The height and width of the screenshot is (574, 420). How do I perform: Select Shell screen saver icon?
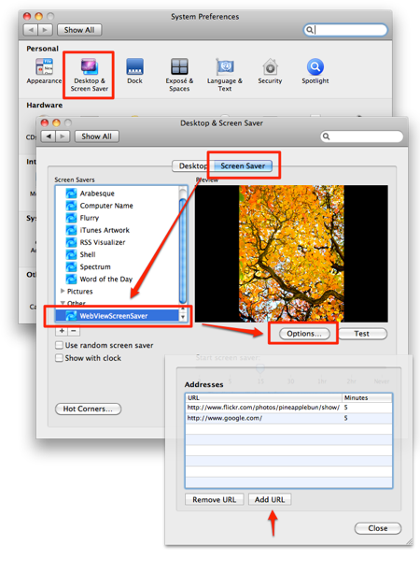tap(71, 254)
